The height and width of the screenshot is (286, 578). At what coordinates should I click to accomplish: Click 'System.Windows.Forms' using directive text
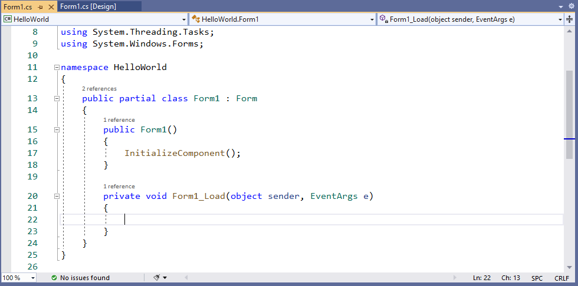click(145, 44)
